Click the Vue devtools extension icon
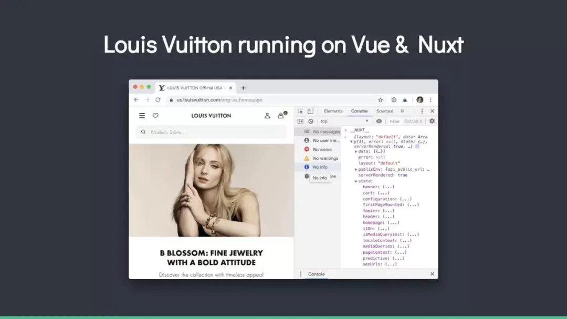 coord(405,100)
